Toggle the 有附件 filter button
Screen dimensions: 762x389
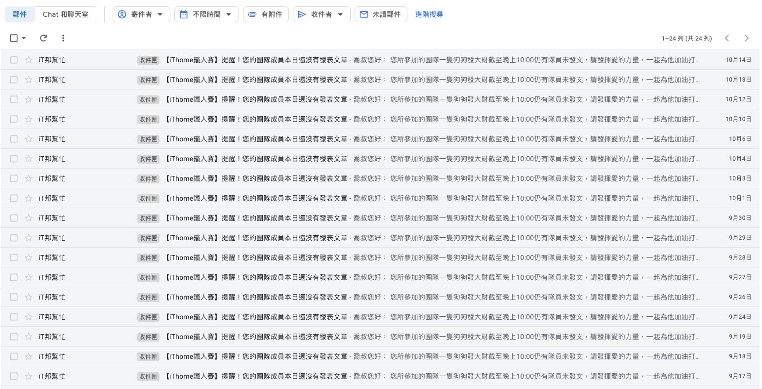(266, 14)
